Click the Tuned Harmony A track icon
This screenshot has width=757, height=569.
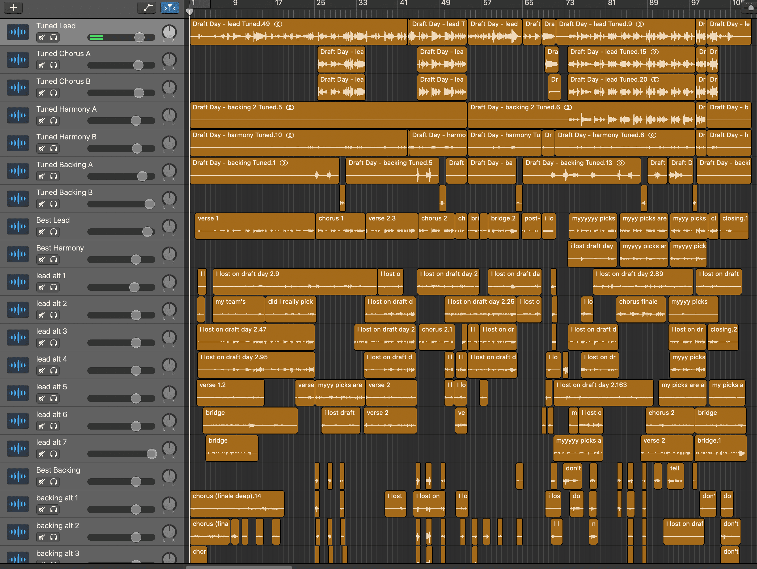[18, 115]
